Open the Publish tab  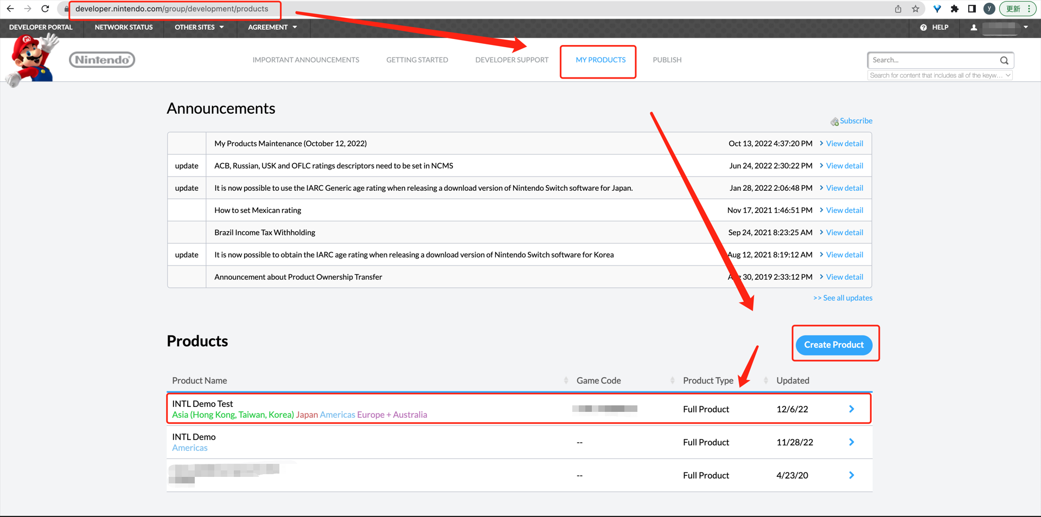(x=667, y=60)
